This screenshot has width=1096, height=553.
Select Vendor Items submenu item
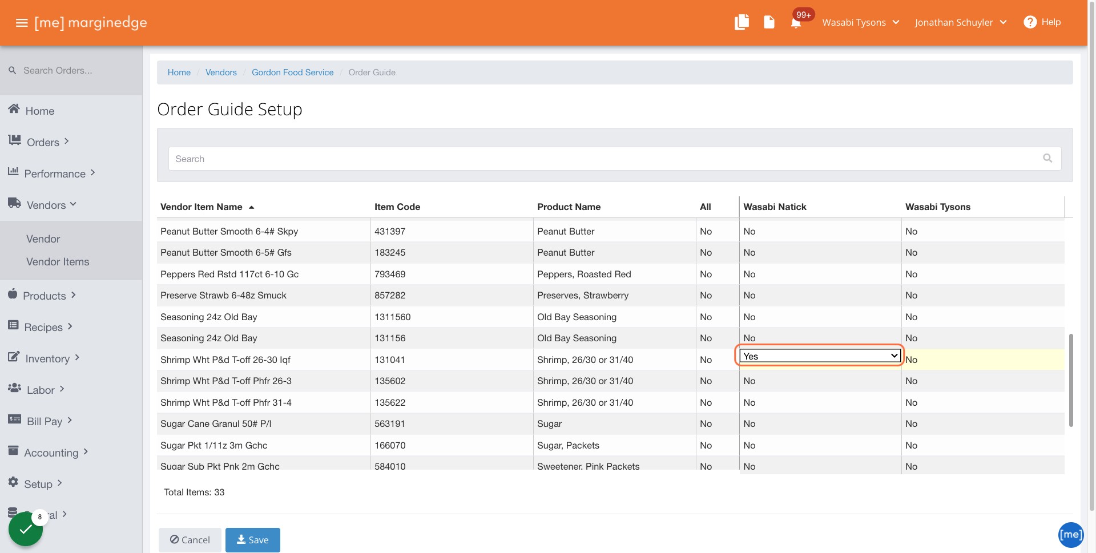coord(58,262)
